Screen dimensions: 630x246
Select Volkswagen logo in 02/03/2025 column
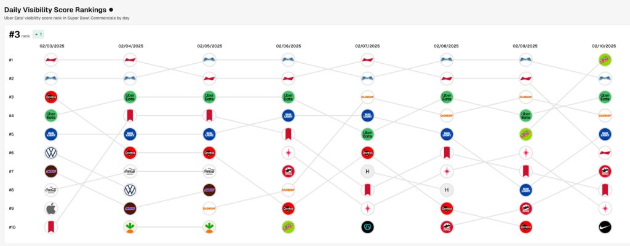tap(51, 153)
